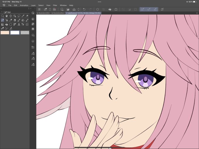Select the Text tool
199x149 pixels.
click(19, 25)
